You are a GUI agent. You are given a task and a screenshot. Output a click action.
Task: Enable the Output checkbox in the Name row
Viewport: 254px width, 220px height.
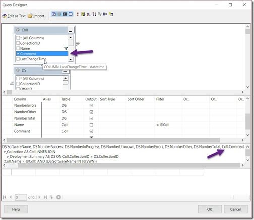(x=91, y=125)
